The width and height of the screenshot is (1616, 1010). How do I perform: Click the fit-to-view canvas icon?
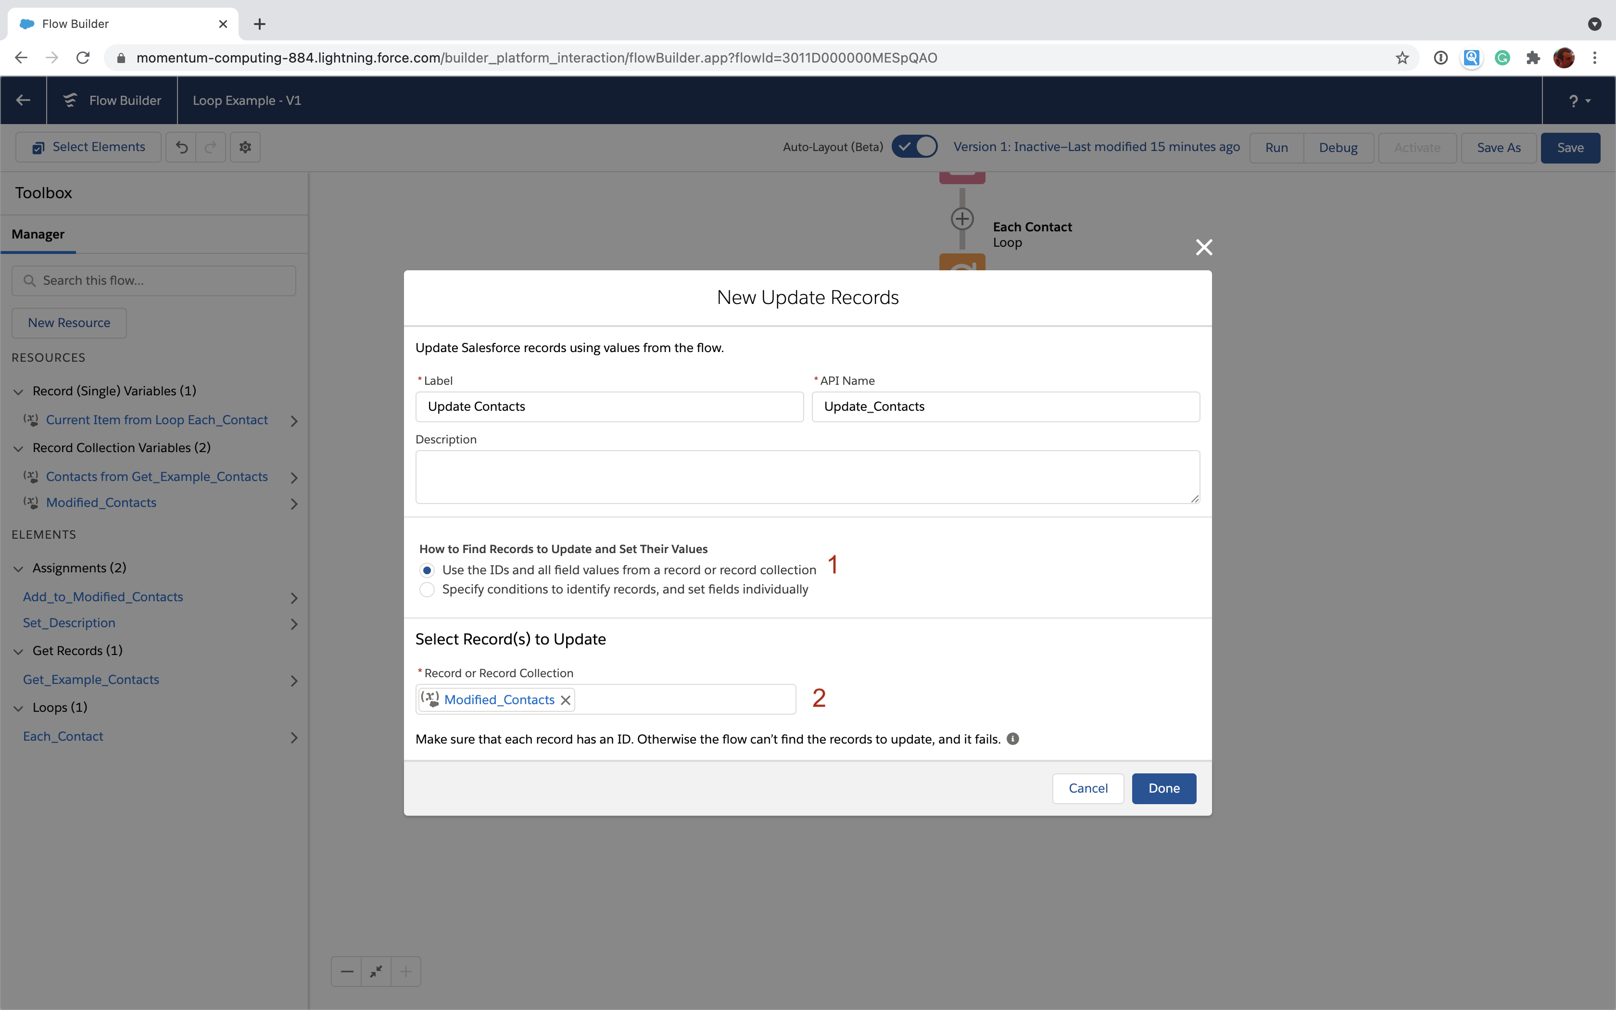[376, 971]
